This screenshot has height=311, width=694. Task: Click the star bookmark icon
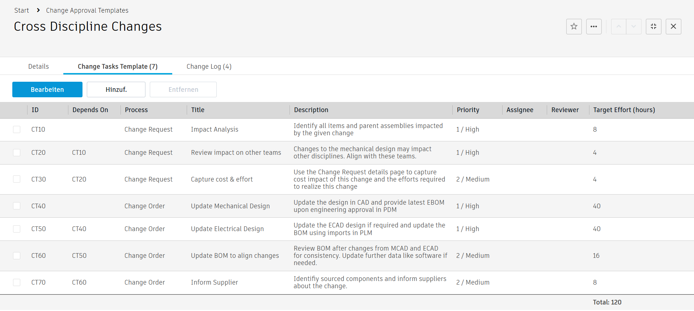[x=574, y=26]
